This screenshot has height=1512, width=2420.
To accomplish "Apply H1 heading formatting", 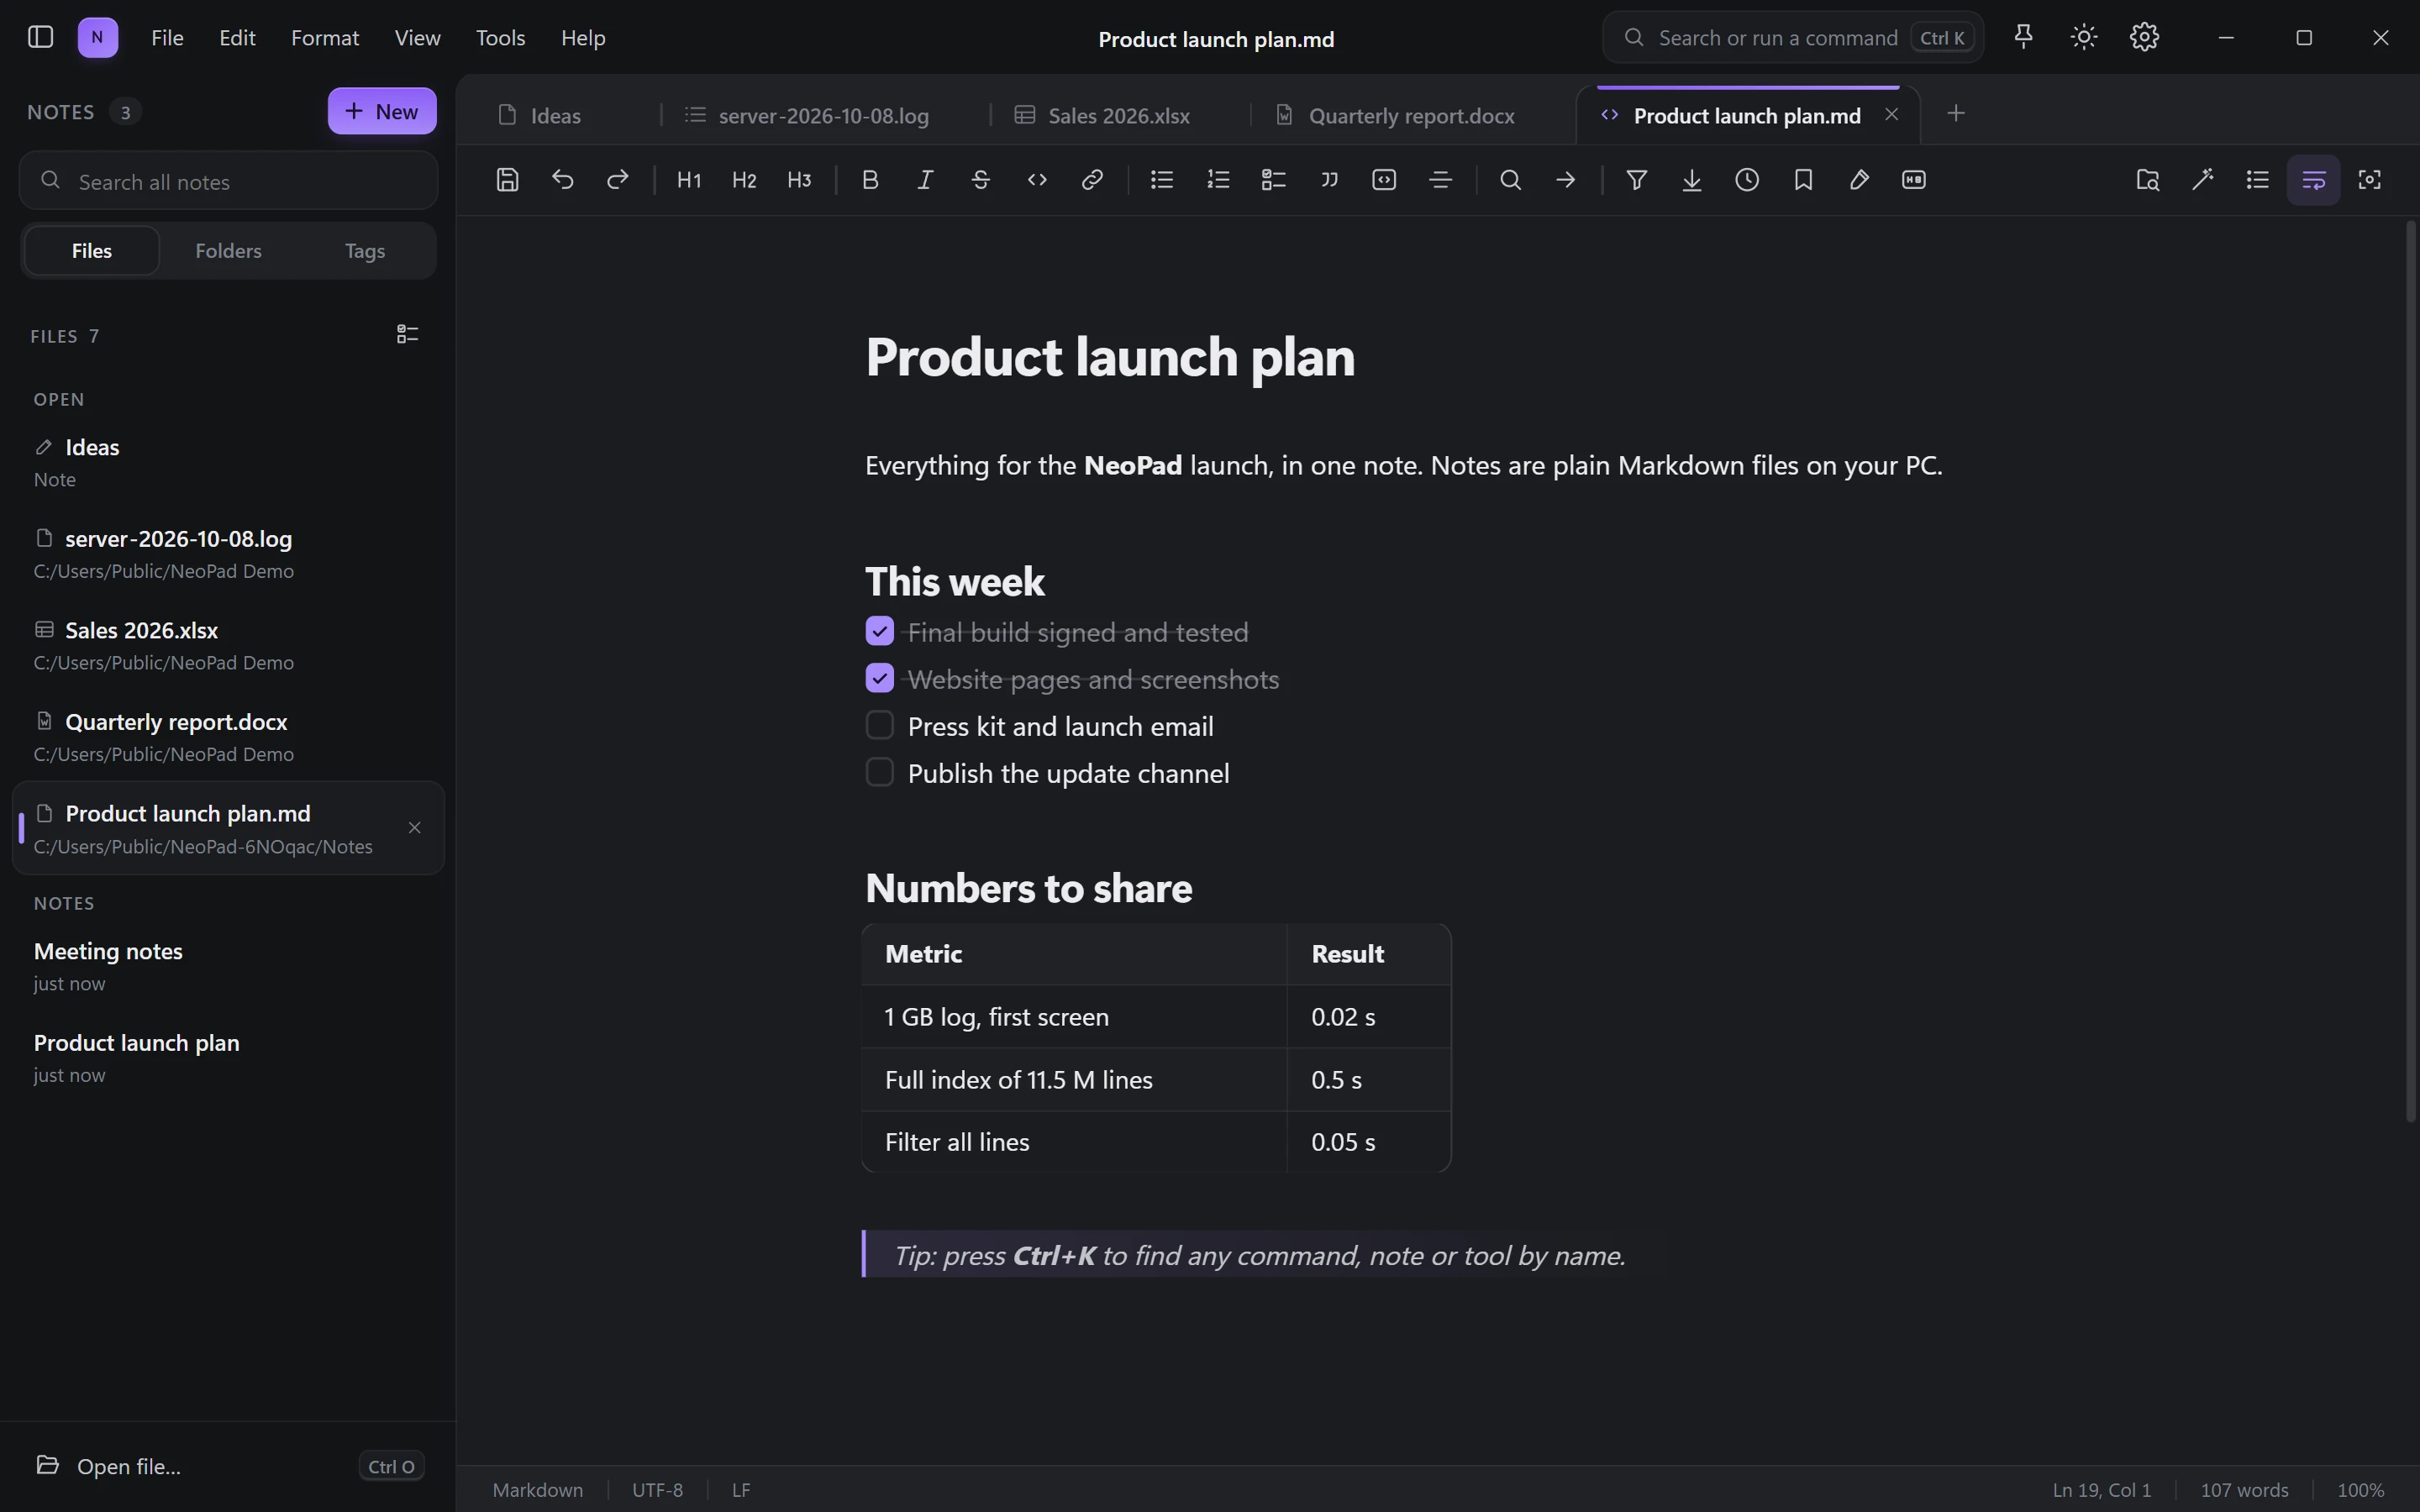I will 689,180.
